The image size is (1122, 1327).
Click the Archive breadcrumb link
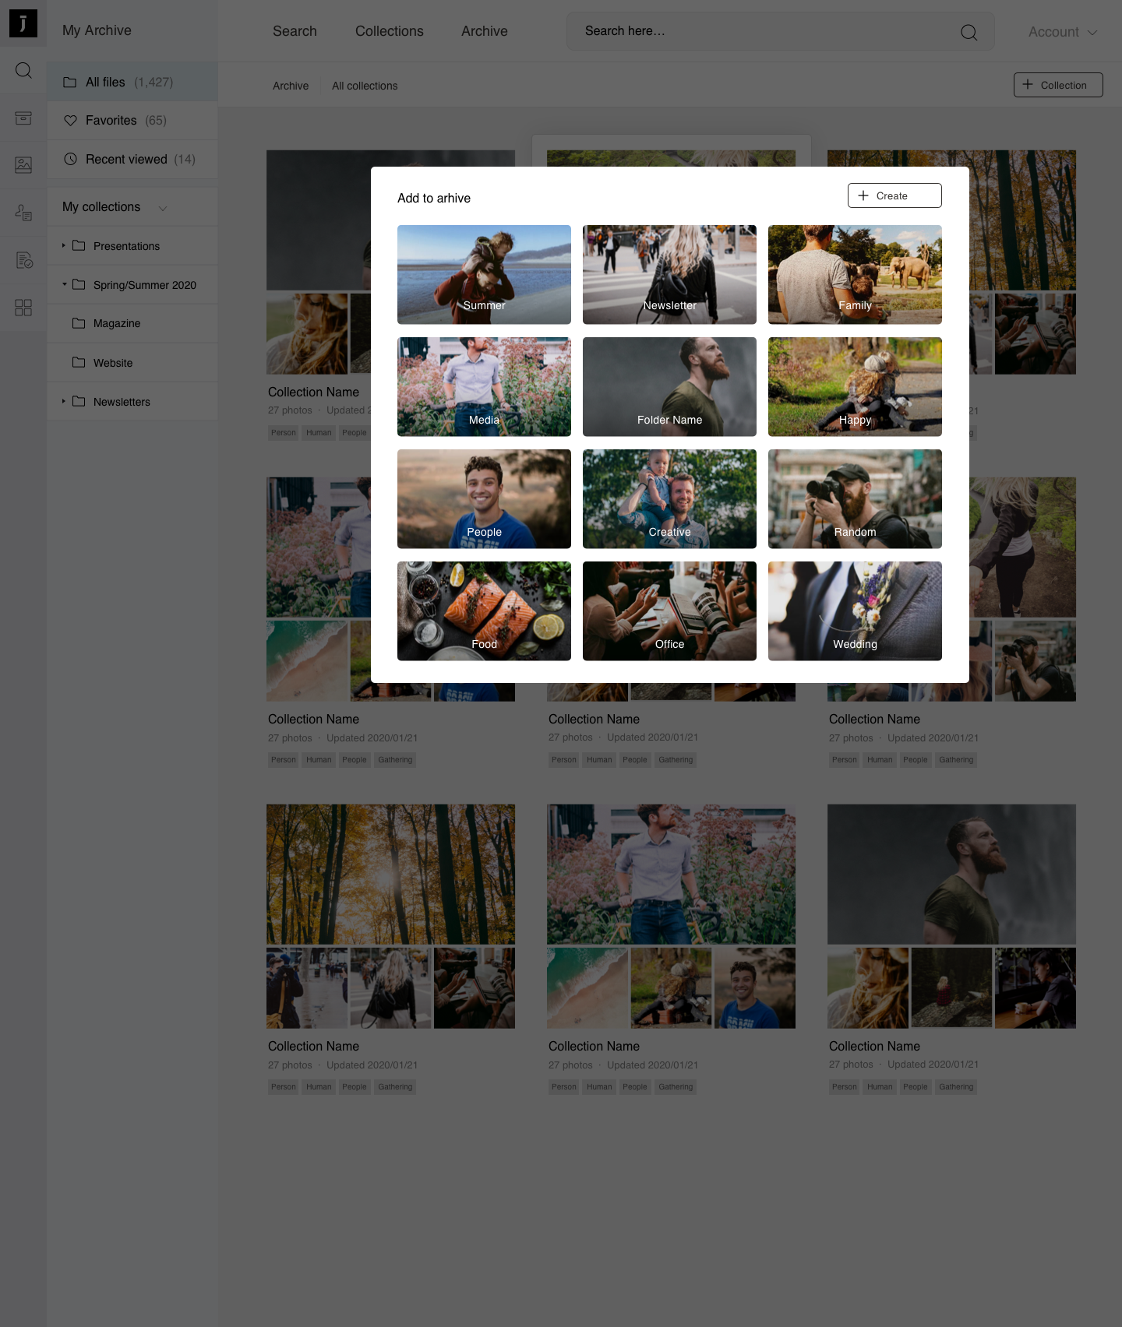tap(291, 86)
